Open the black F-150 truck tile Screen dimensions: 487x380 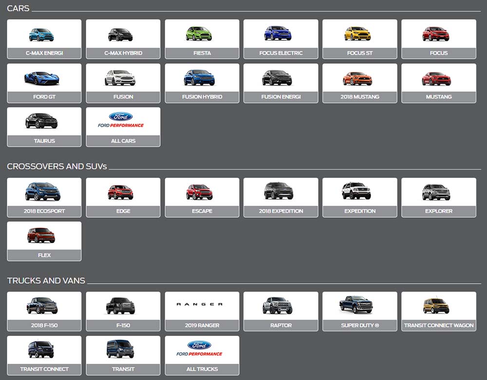pyautogui.click(x=123, y=311)
